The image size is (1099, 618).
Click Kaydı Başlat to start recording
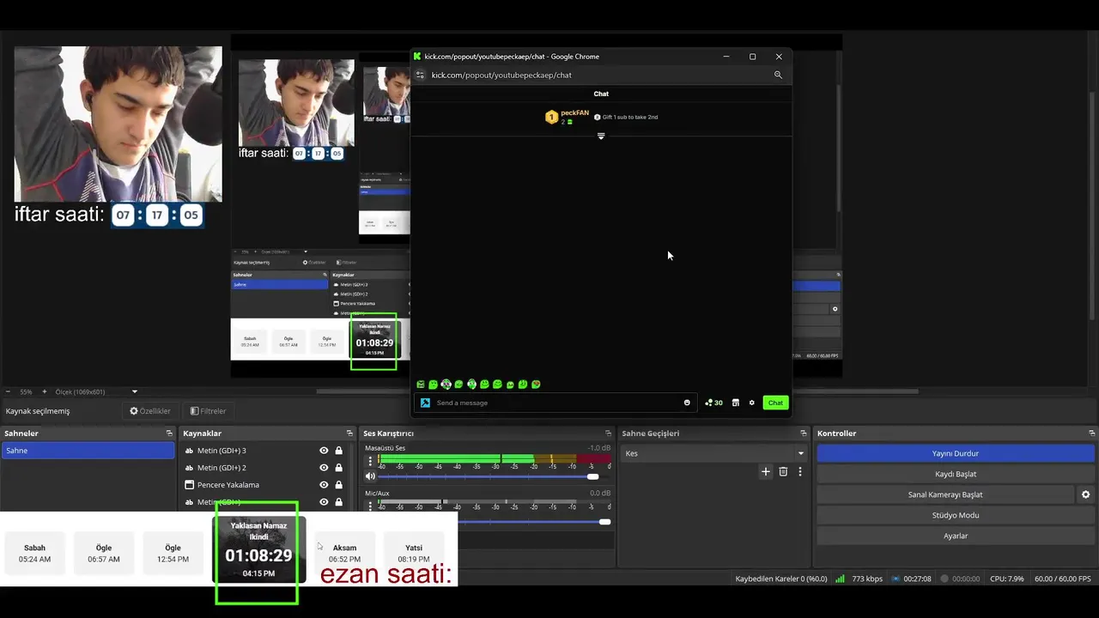tap(956, 474)
